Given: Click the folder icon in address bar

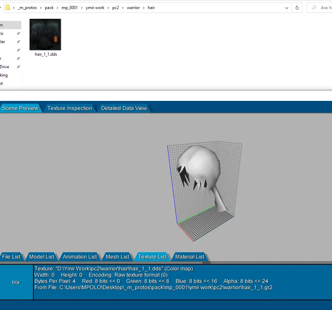Looking at the screenshot, I should click(8, 8).
